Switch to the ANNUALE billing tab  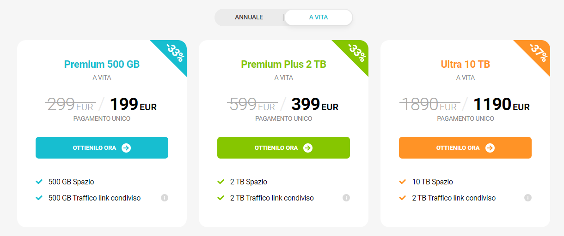pyautogui.click(x=249, y=18)
